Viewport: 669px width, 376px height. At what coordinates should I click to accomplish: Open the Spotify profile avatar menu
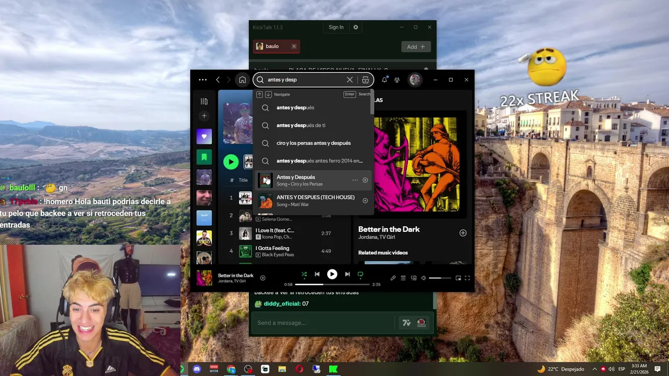pos(415,80)
